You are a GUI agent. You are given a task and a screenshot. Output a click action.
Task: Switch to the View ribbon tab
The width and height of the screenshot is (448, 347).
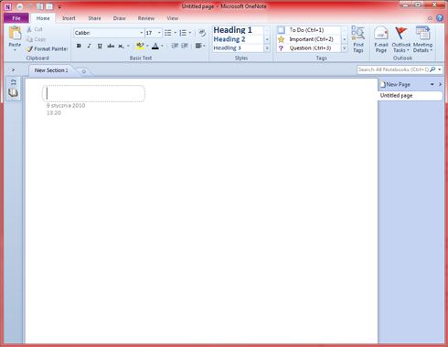172,18
